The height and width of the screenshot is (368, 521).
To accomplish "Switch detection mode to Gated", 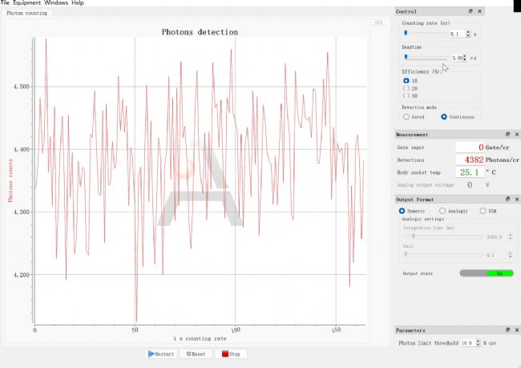I will point(406,117).
